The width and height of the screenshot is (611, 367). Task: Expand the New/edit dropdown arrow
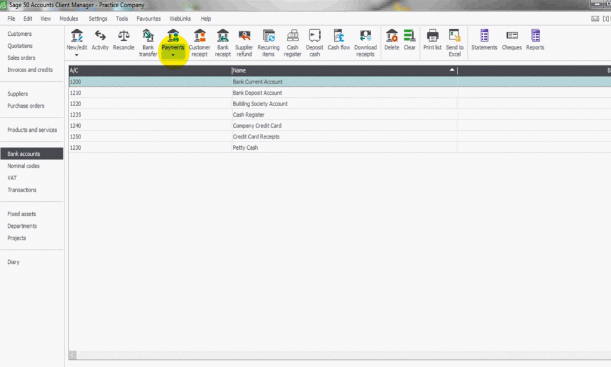(x=77, y=55)
